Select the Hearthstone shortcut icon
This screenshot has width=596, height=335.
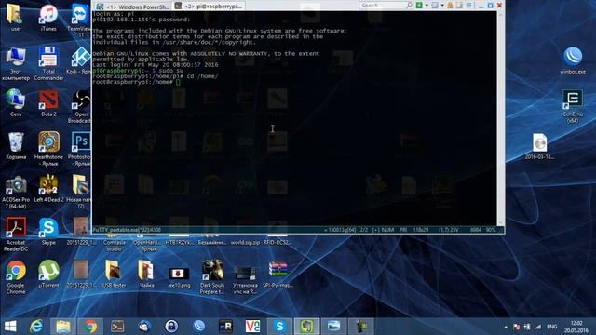pos(48,149)
